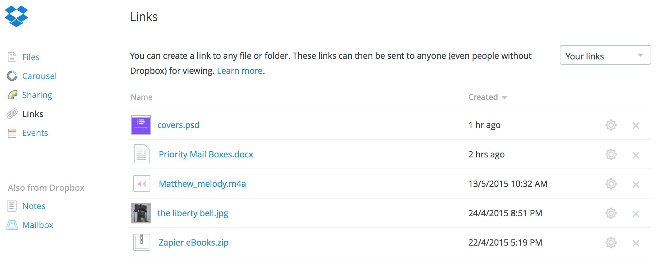The height and width of the screenshot is (258, 663).
Task: Follow the Learn more link
Action: click(240, 71)
